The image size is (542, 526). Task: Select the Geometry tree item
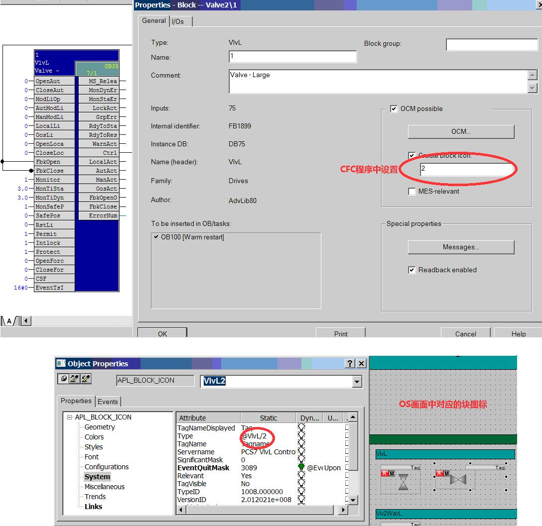point(100,427)
